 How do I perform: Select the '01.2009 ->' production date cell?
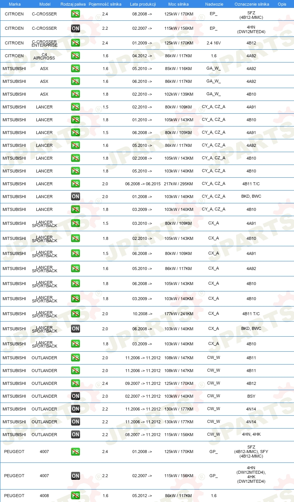tap(142, 43)
